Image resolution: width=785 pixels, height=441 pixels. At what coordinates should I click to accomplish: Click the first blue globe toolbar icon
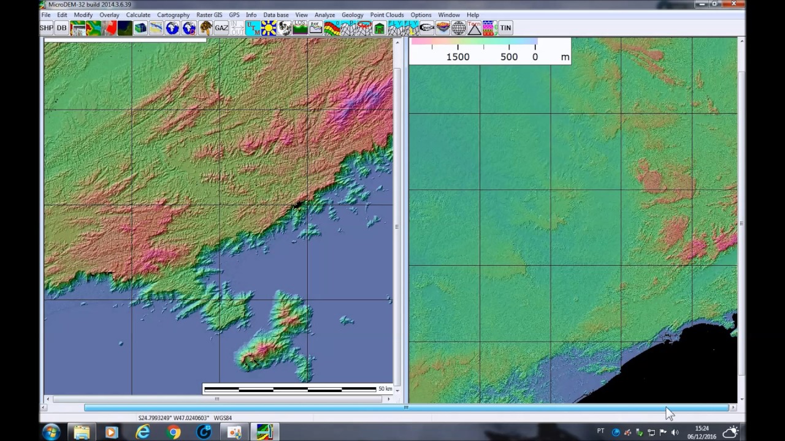[x=172, y=28]
